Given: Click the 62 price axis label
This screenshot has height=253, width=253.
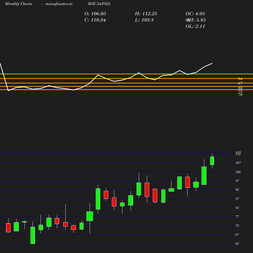Looking at the screenshot, I should [237, 243].
